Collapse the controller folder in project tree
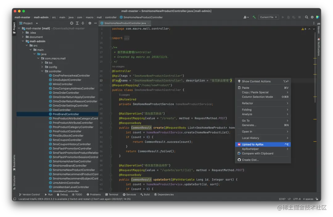Image resolution: width=333 pixels, height=217 pixels. (x=42, y=71)
